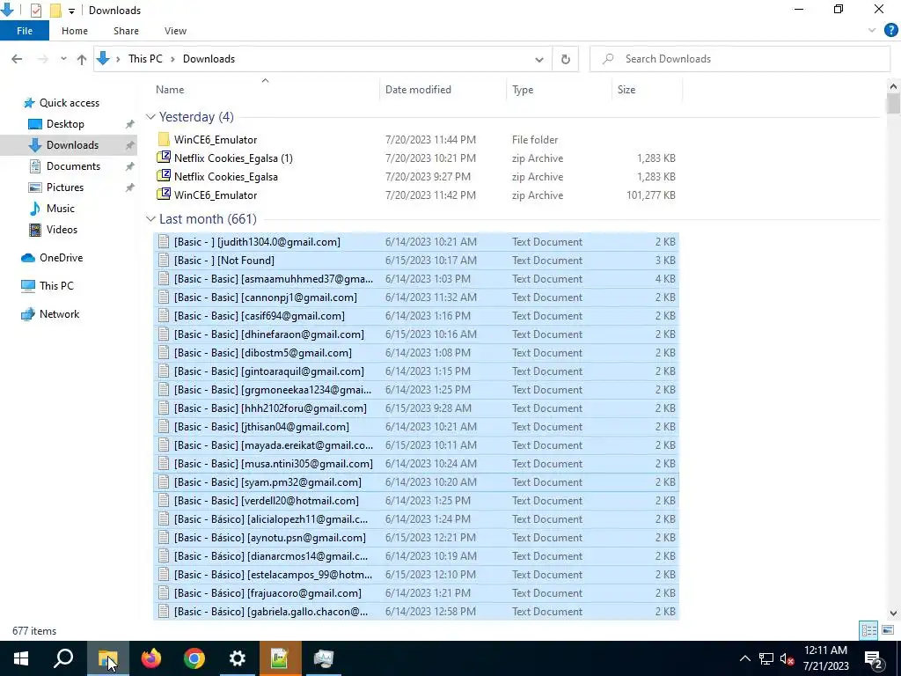Open Videos in navigation pane
Image resolution: width=901 pixels, height=676 pixels.
(62, 230)
